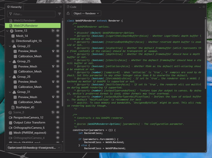Collapse the Group_28 node
The image size is (212, 158).
[10, 77]
